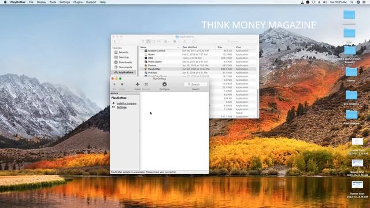Select the Photos app row
The width and height of the screenshot is (370, 208).
click(x=198, y=65)
